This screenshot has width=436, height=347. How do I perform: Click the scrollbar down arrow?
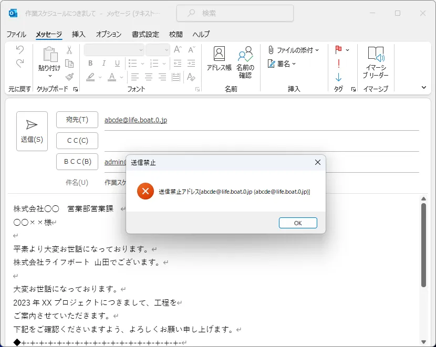pyautogui.click(x=423, y=342)
